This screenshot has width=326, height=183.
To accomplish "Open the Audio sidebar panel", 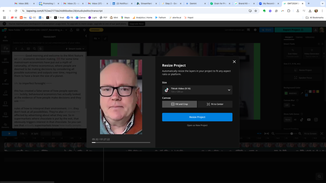I will tap(5, 92).
